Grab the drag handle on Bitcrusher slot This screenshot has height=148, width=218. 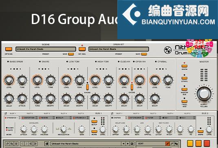[143, 118]
